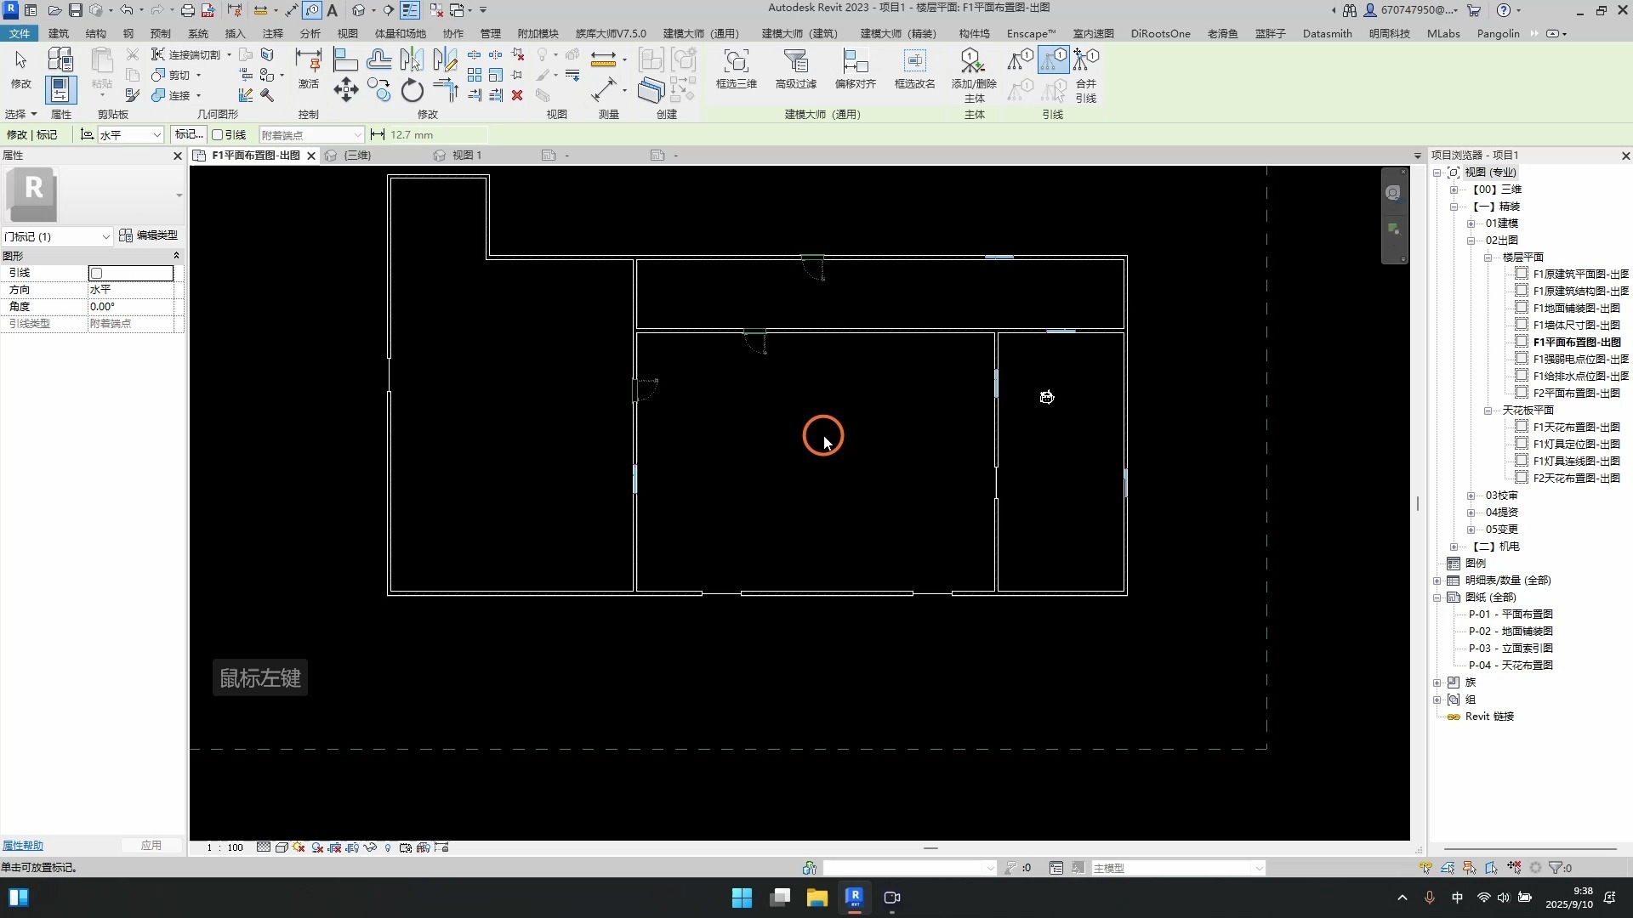The height and width of the screenshot is (918, 1633).
Task: Click the Activate (激活) controls icon
Action: 308,68
